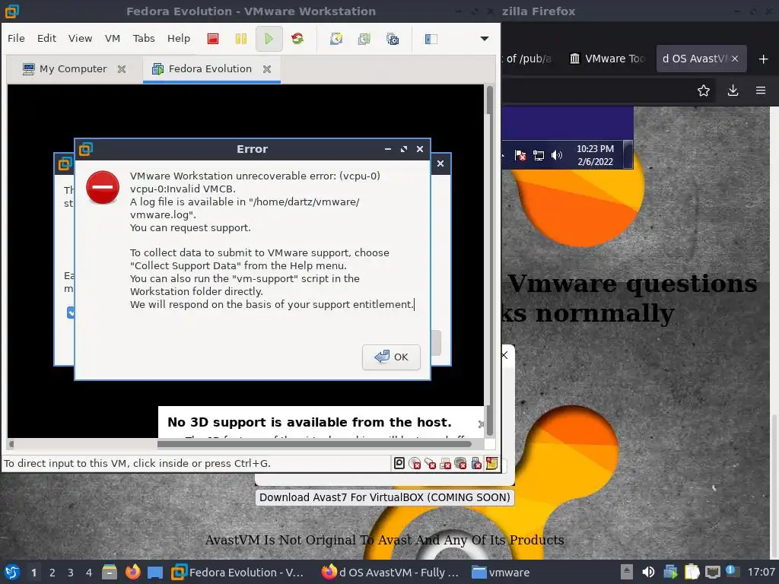Click the Revert to Snapshot toolbar icon
The height and width of the screenshot is (584, 779).
pos(364,39)
